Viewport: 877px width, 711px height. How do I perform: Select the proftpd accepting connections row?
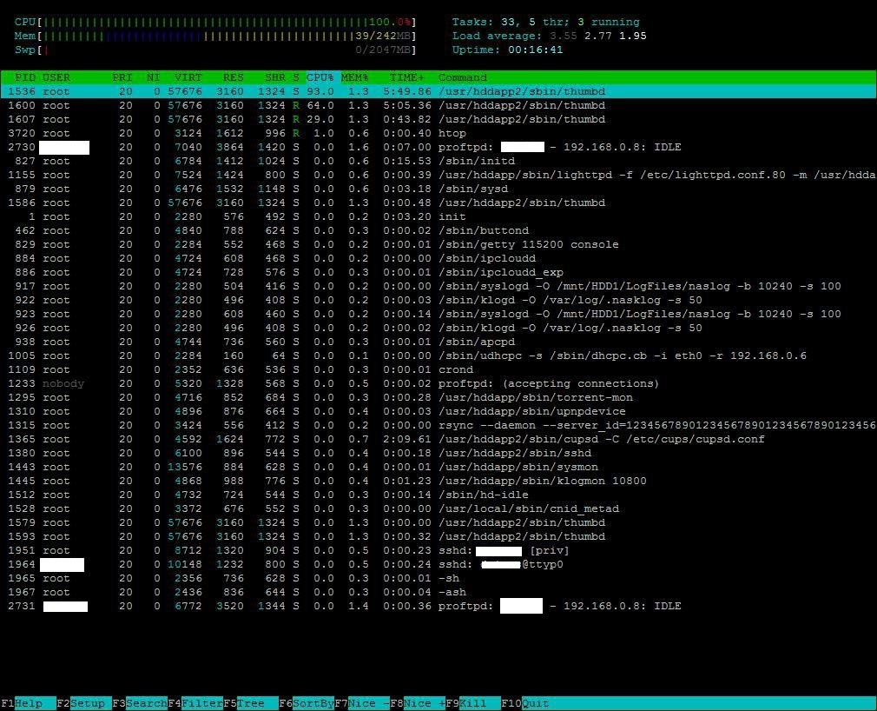(438, 383)
